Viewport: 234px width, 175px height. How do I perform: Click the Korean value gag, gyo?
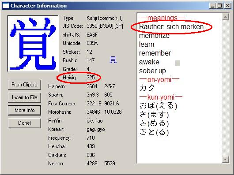(x=96, y=129)
